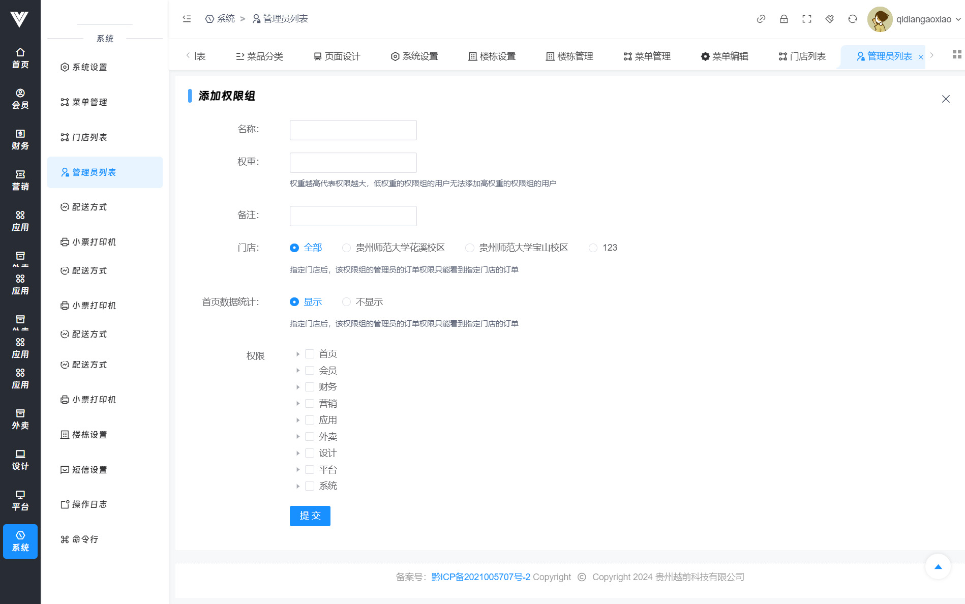Viewport: 965px width, 604px height.
Task: Click the 名称 input field
Action: tap(353, 130)
